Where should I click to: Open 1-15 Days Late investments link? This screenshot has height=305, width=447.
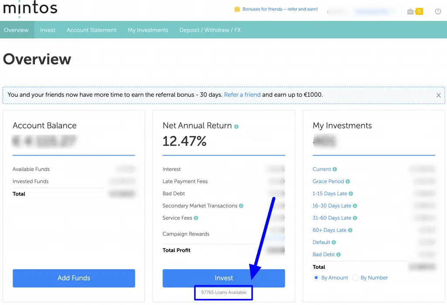click(330, 193)
